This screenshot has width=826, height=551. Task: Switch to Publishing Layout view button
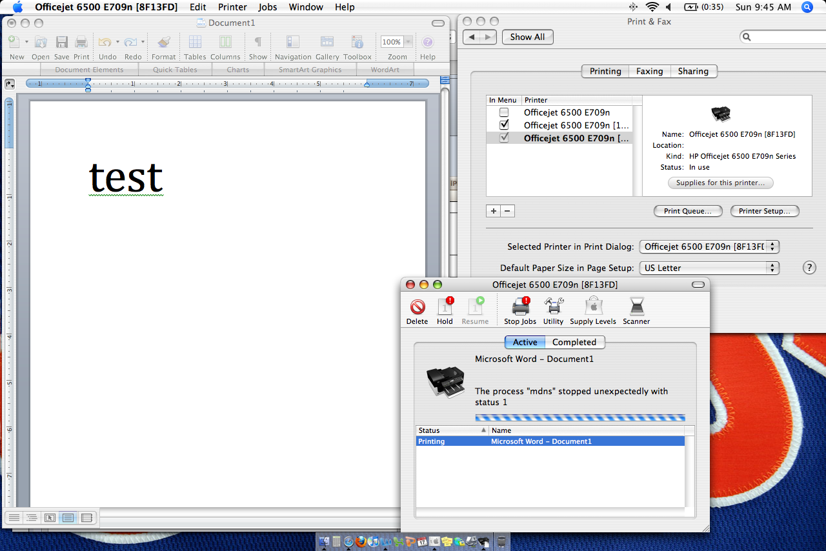(x=50, y=517)
